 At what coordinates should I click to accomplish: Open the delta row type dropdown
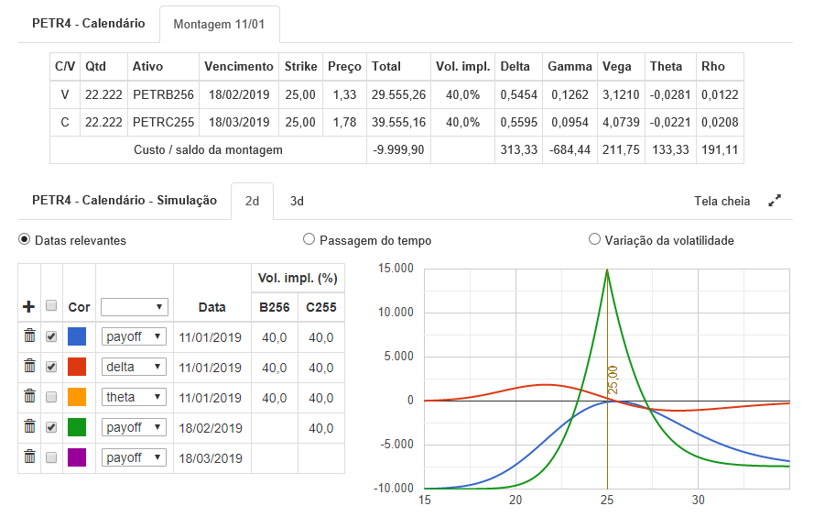tap(134, 367)
